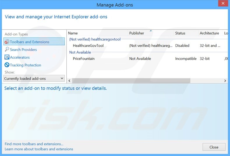
Task: Click the horizontal scrollbar thumb
Action: pos(131,81)
